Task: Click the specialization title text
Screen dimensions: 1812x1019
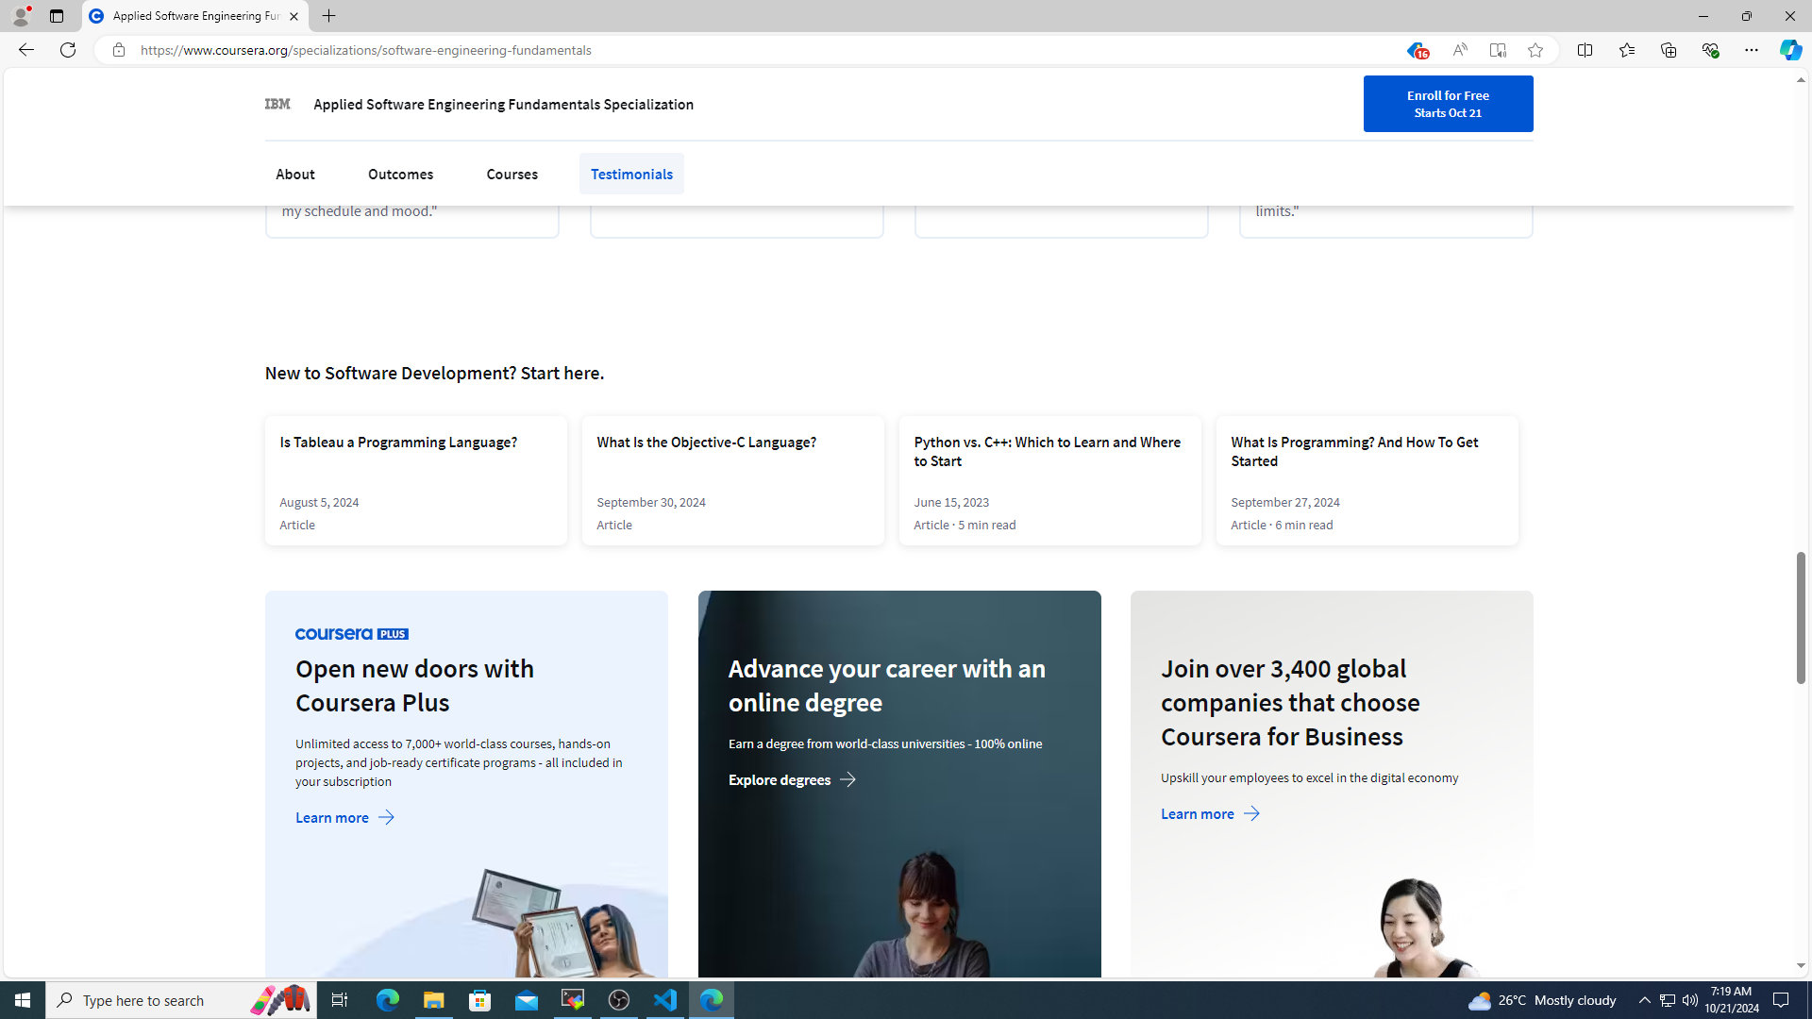Action: pyautogui.click(x=503, y=105)
